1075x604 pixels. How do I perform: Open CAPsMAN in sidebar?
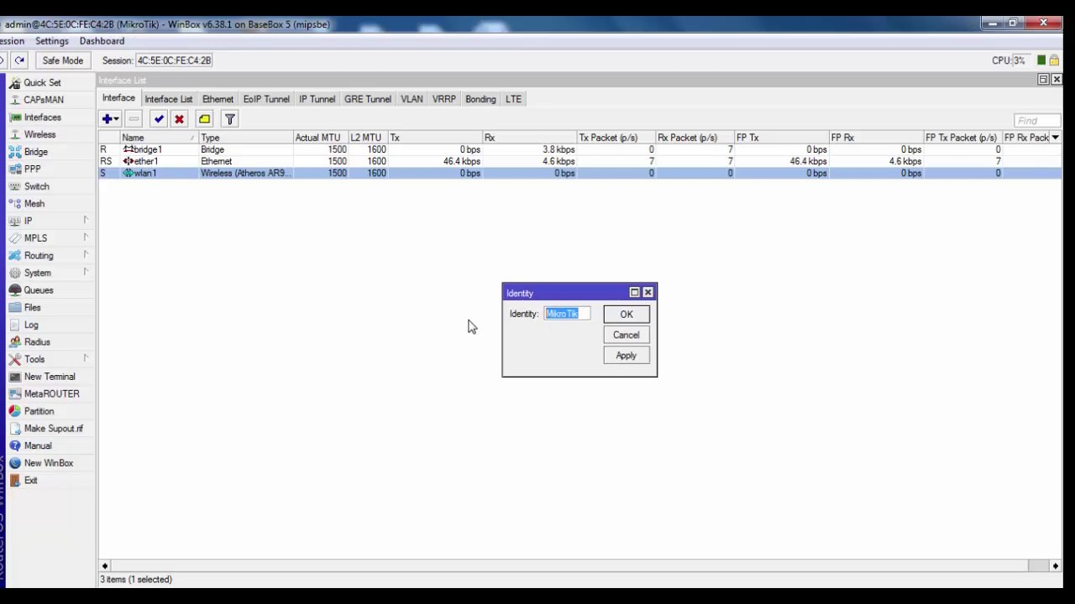coord(44,100)
